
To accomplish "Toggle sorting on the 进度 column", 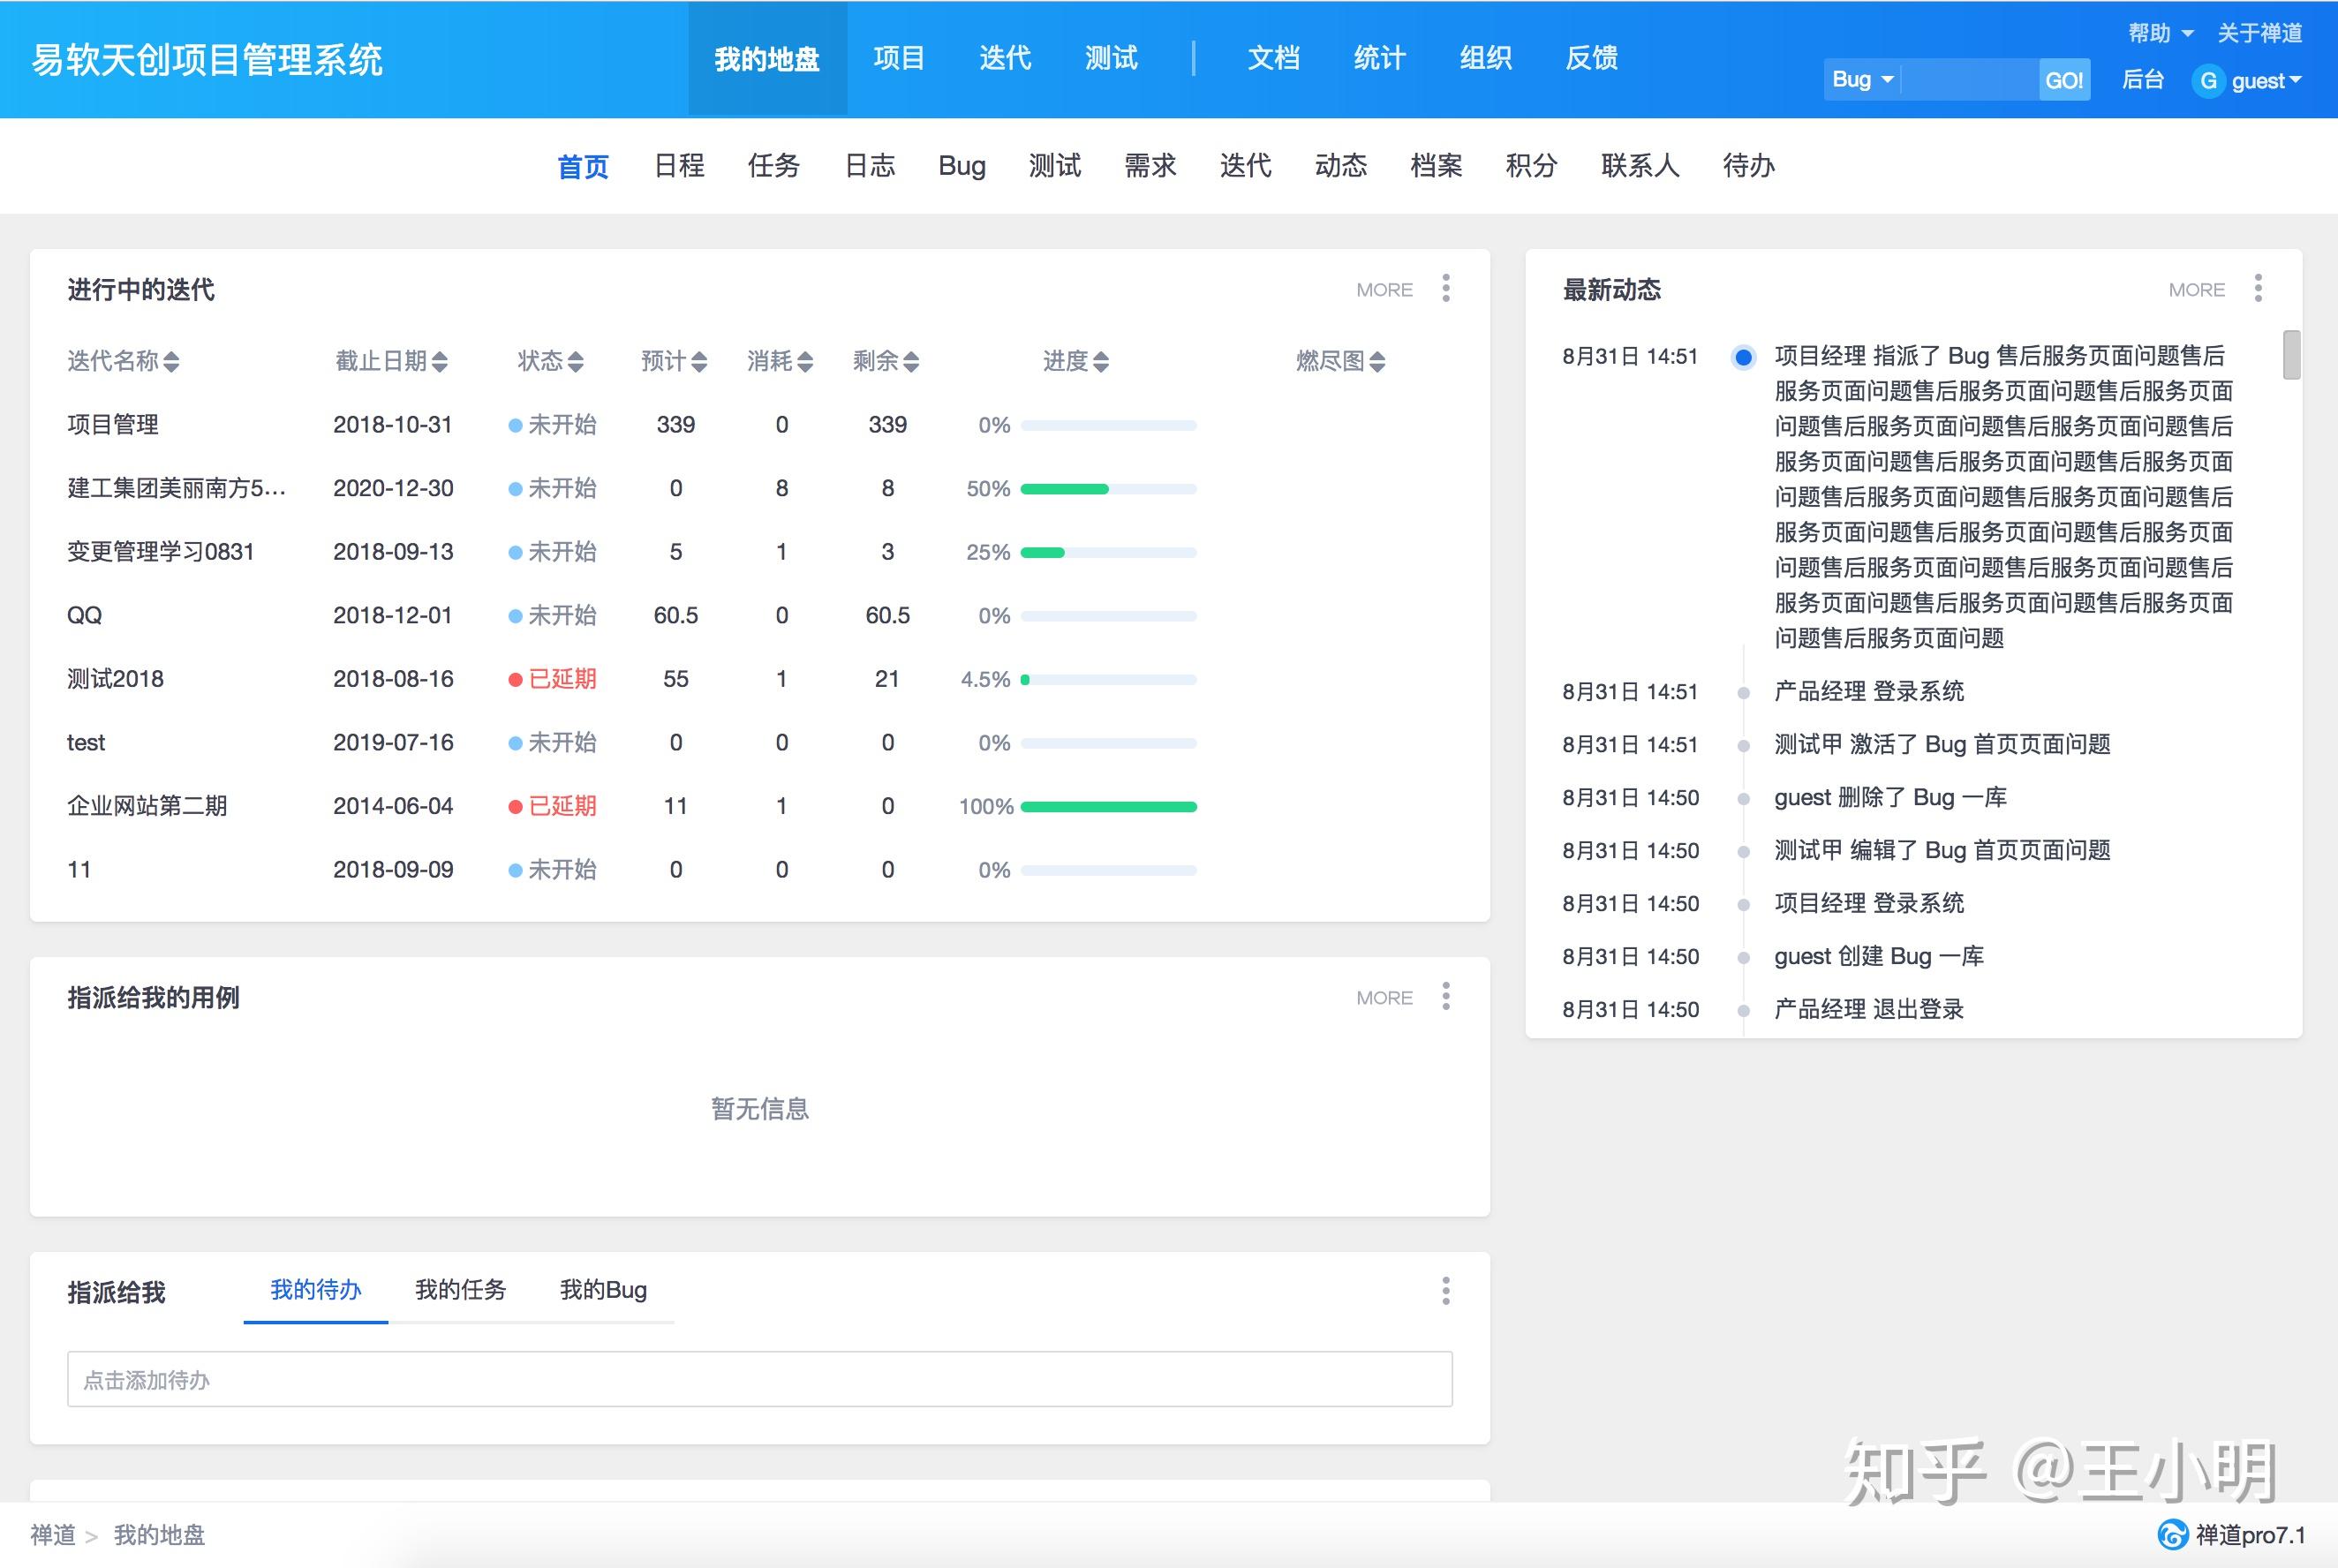I will coord(1100,361).
